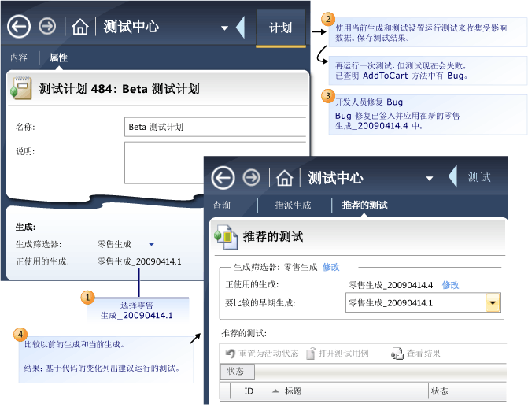
Task: Click the 推荐的测试 document icon
Action: coord(226,237)
